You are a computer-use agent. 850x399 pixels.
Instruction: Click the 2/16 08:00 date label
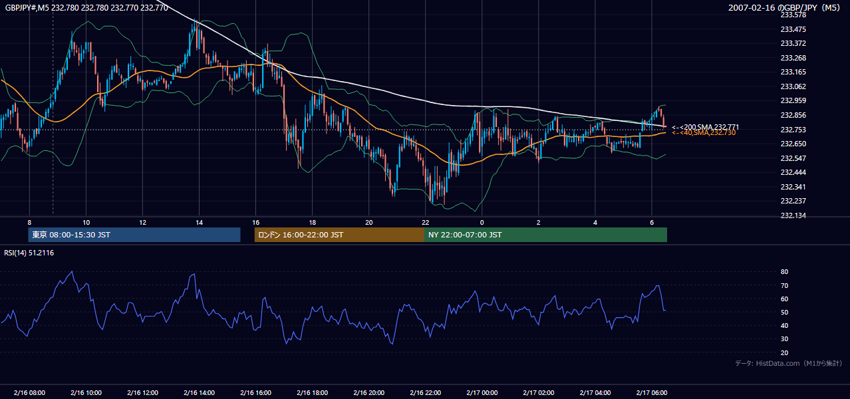29,392
